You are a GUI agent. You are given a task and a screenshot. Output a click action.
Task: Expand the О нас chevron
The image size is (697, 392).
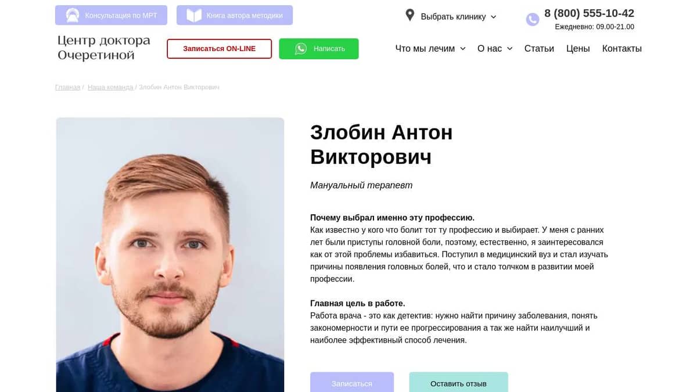click(509, 49)
